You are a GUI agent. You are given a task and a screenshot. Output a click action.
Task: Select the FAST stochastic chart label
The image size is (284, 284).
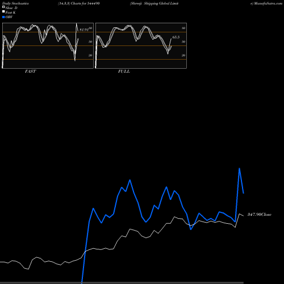click(30, 71)
